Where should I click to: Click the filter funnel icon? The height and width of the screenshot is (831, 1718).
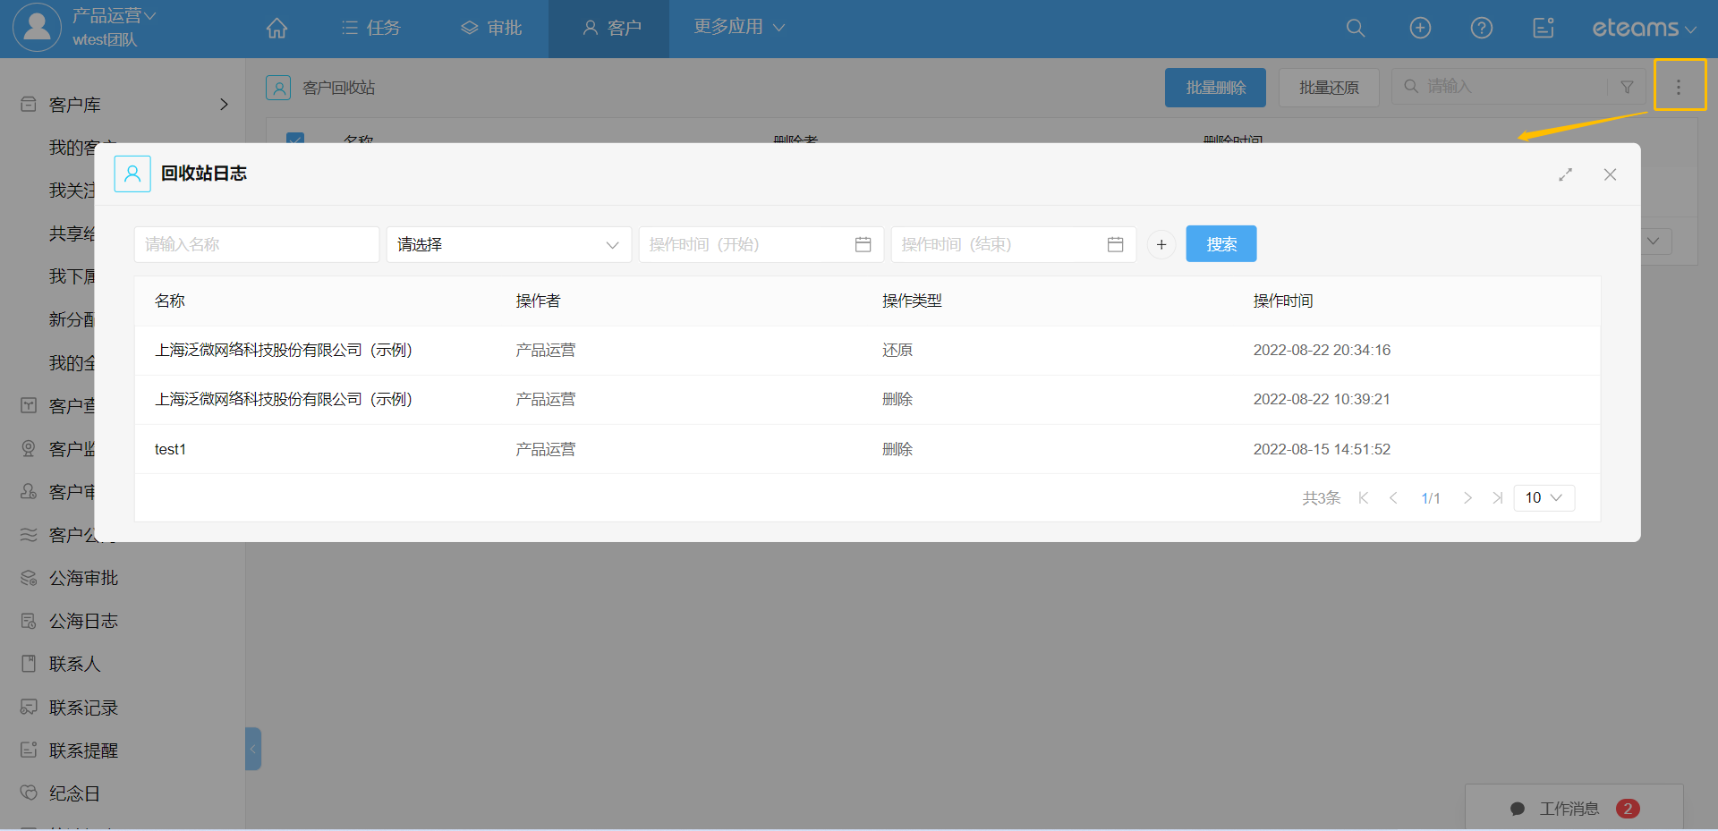click(1627, 87)
